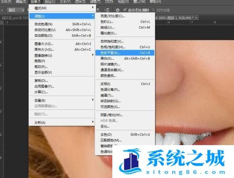Open the 选择(S) menu
Screen dimensions: 234x178
coord(80,2)
